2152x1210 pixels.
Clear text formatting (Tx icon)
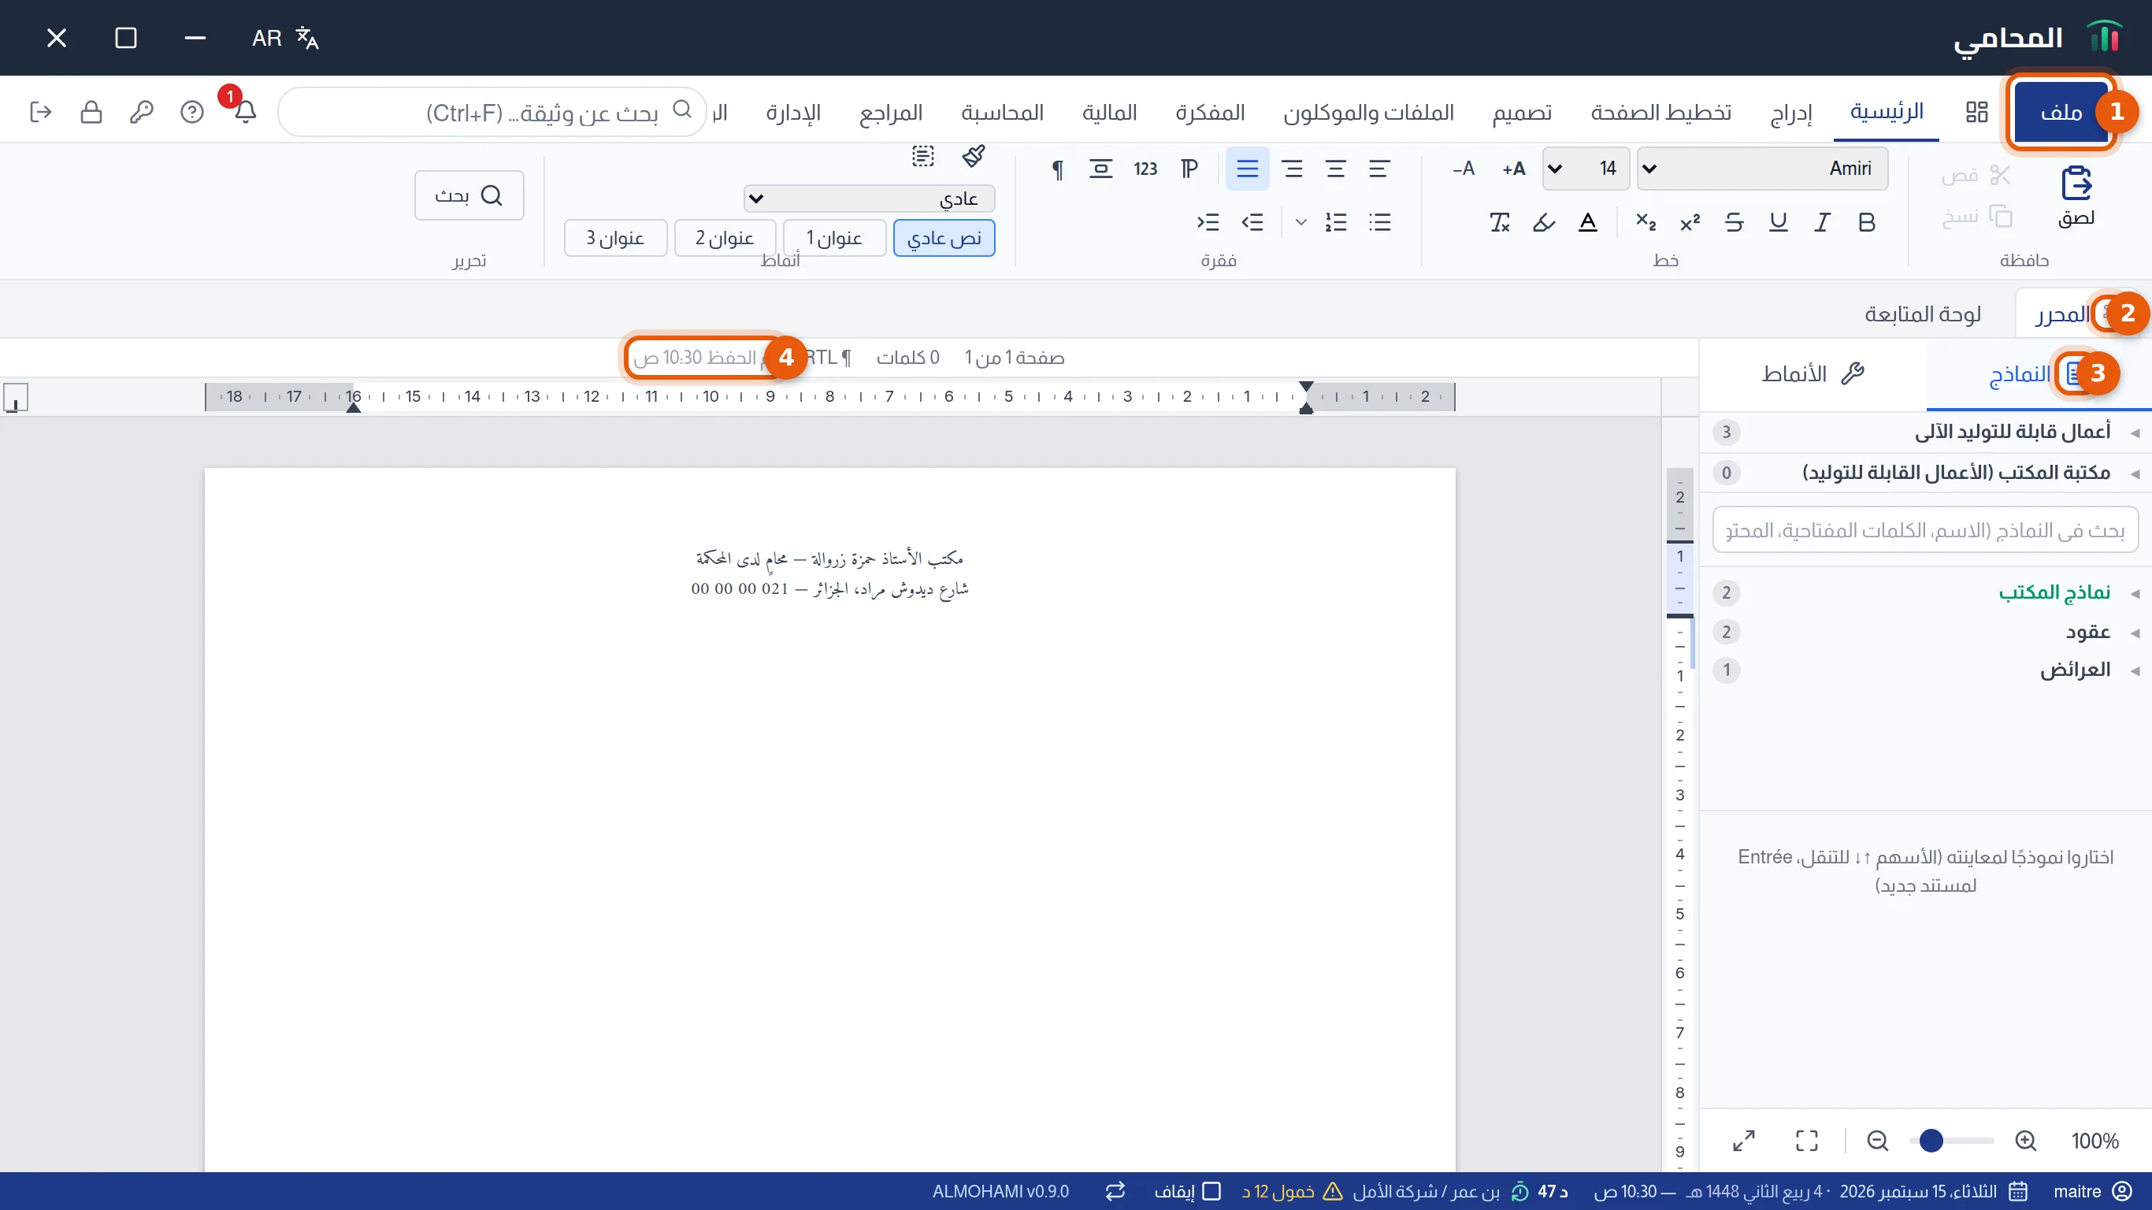1500,222
